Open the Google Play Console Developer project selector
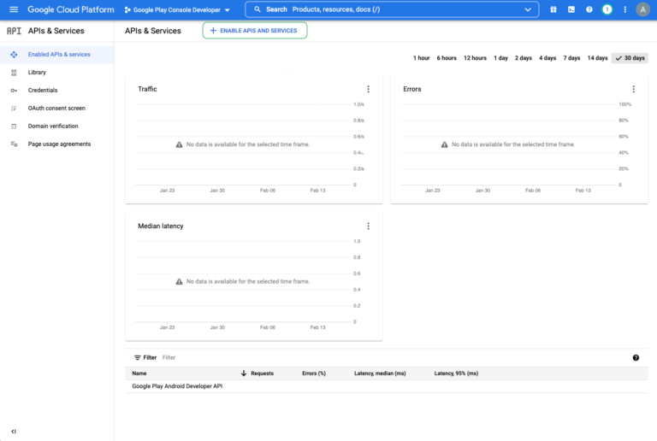This screenshot has width=657, height=441. pyautogui.click(x=177, y=9)
